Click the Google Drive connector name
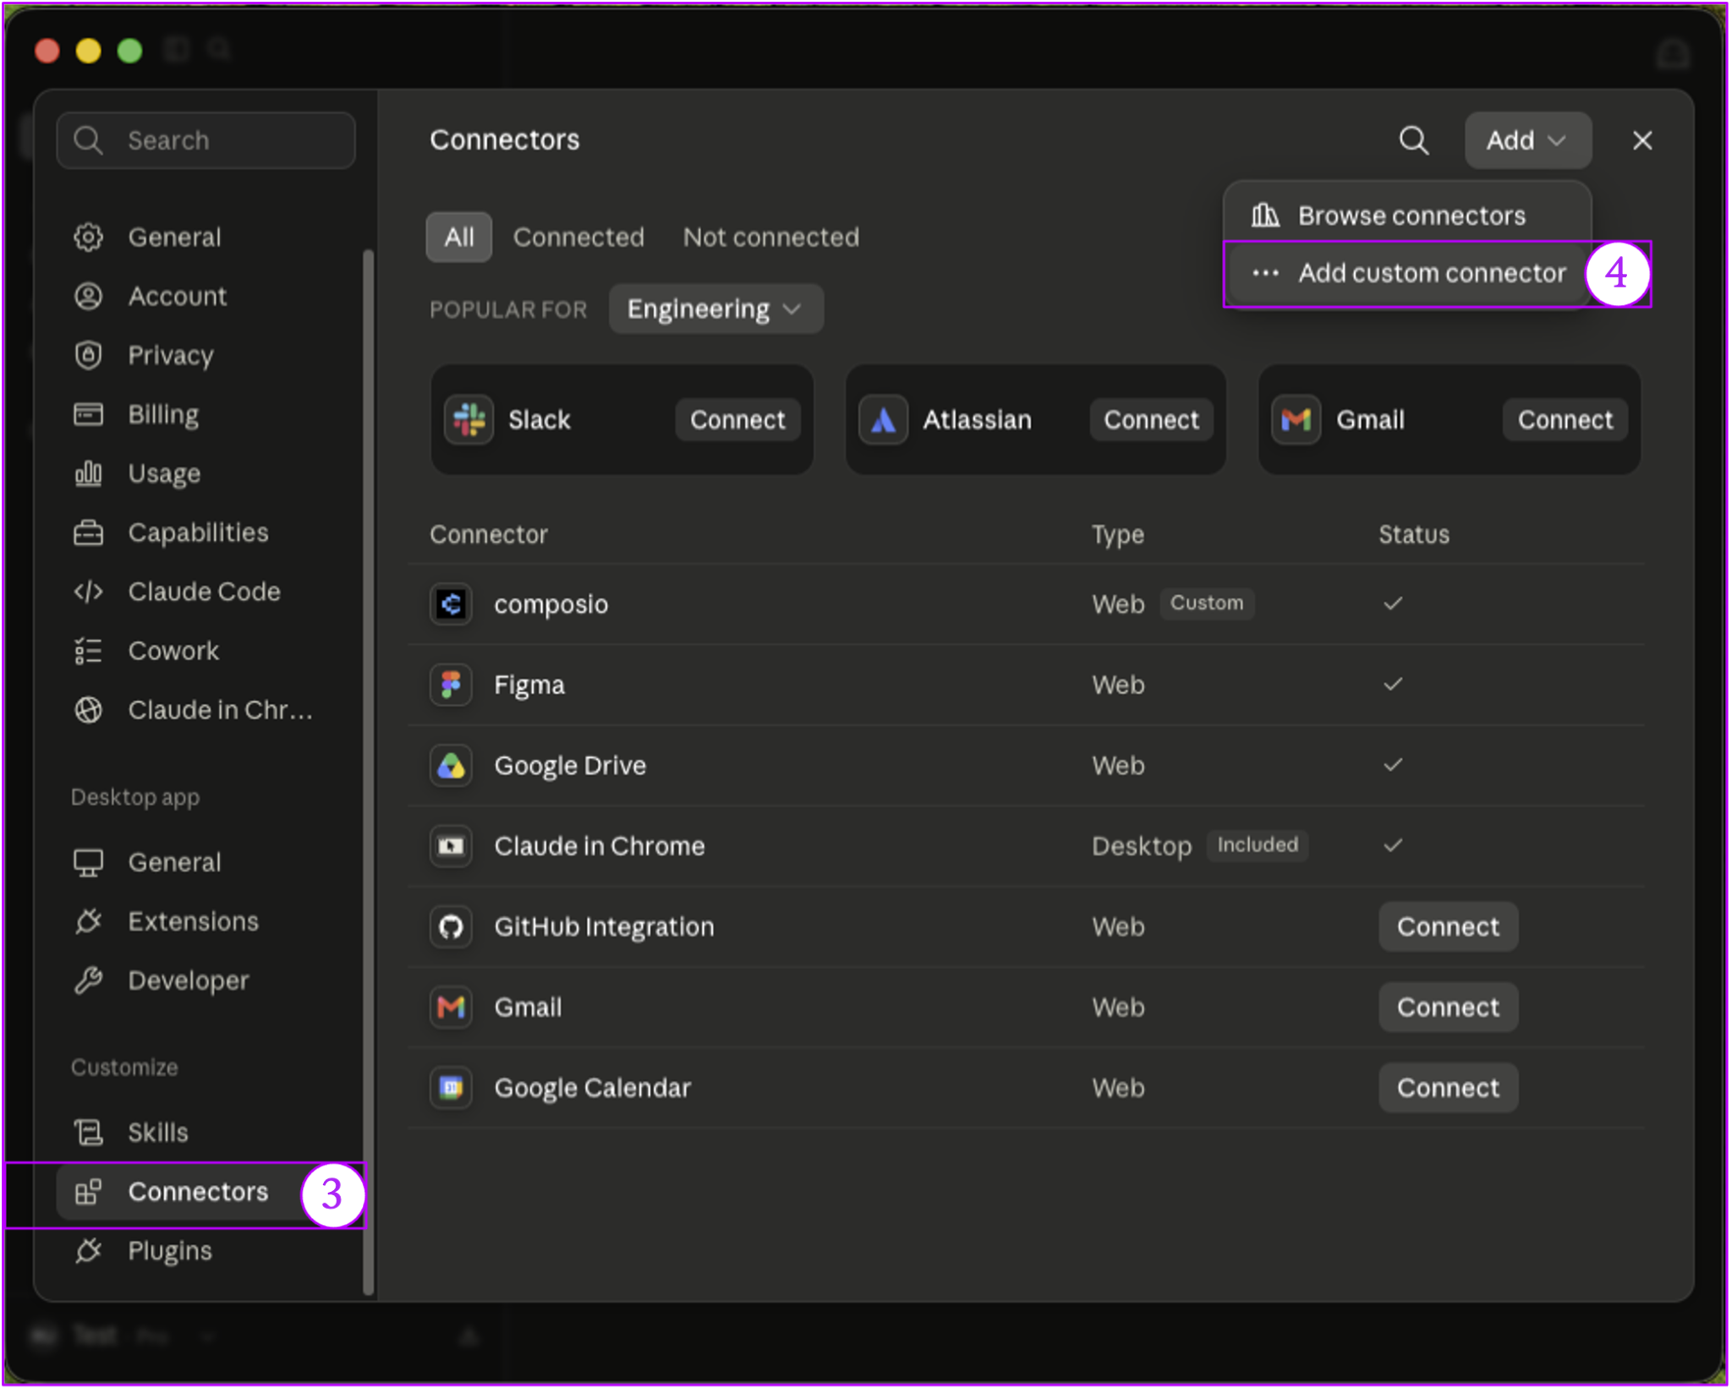The image size is (1732, 1388). [x=570, y=765]
